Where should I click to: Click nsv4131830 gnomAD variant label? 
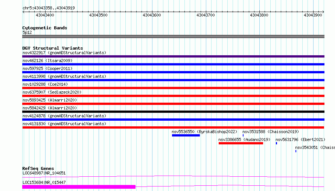point(64,124)
